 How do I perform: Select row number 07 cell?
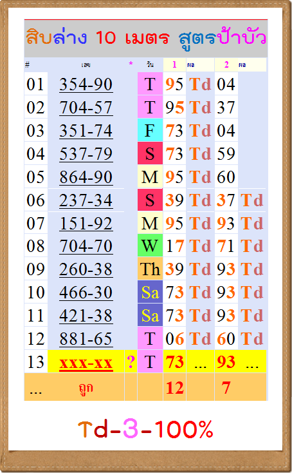[36, 223]
